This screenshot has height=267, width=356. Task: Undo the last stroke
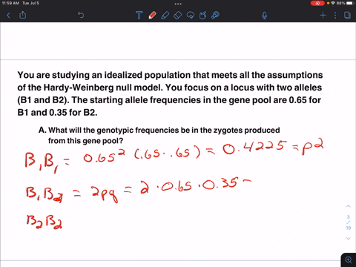pos(81,16)
